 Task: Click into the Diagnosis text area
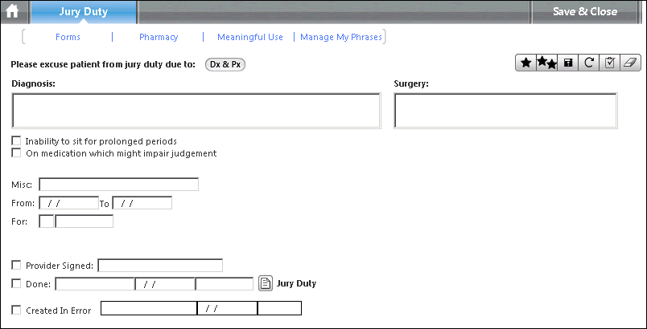click(x=196, y=111)
